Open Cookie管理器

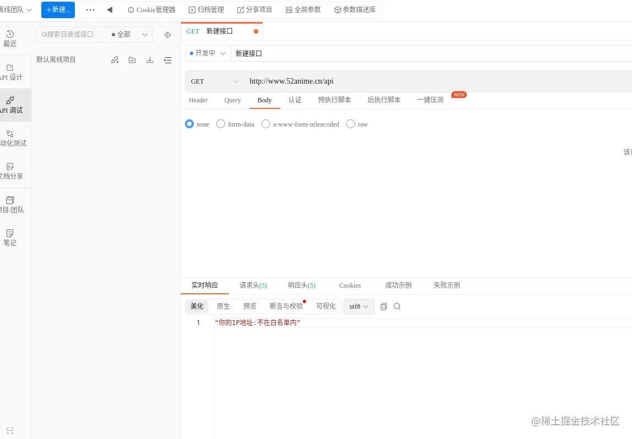pos(151,10)
